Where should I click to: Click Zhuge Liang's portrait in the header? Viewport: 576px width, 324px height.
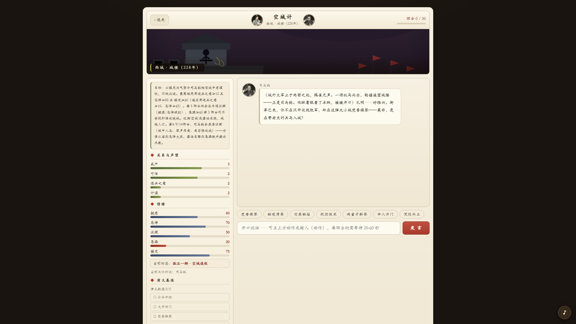point(257,20)
